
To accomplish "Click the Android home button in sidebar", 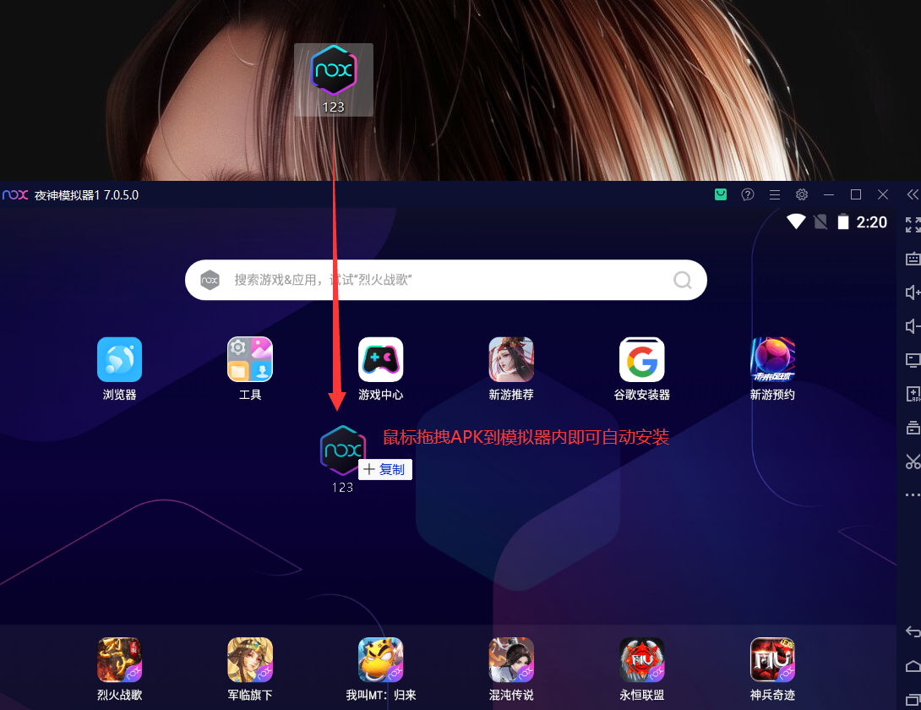I will click(x=913, y=666).
